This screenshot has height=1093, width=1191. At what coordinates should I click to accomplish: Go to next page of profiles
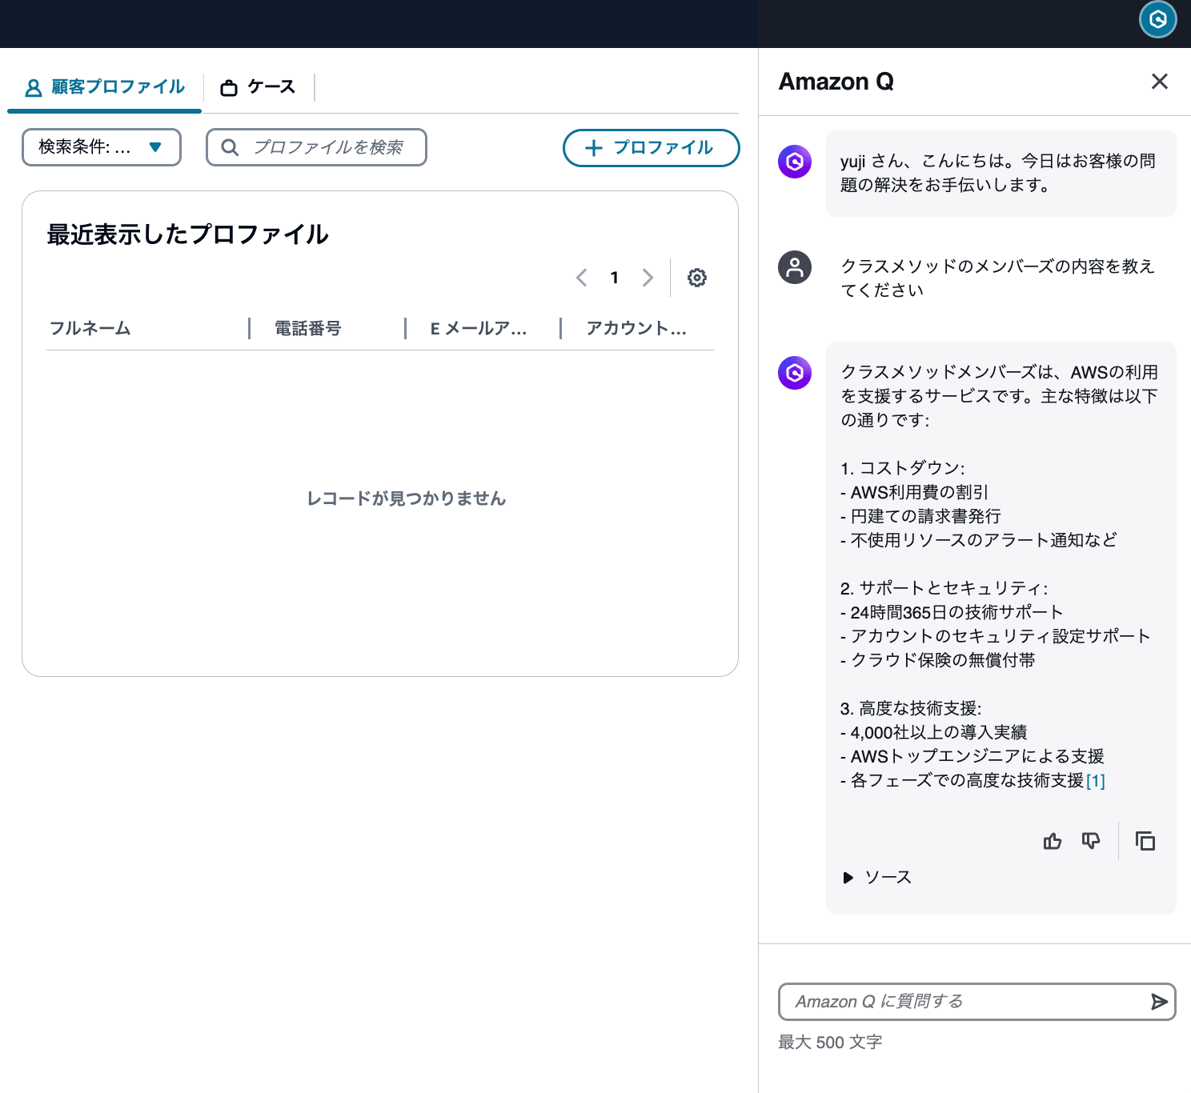click(648, 278)
